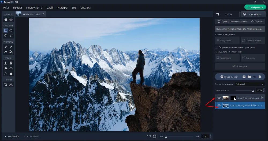Image resolution: width=268 pixels, height=141 pixels.
Task: Select the Clone Stamp tool
Action: click(6, 63)
